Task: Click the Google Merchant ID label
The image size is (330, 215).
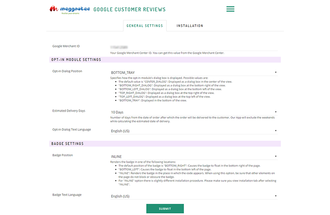Action: point(66,46)
